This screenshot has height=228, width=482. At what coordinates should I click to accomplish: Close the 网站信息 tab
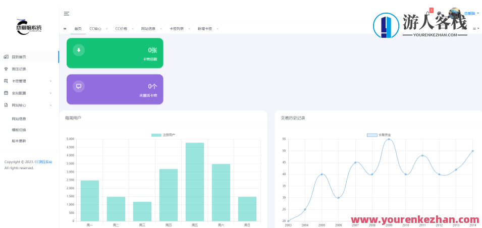point(161,29)
